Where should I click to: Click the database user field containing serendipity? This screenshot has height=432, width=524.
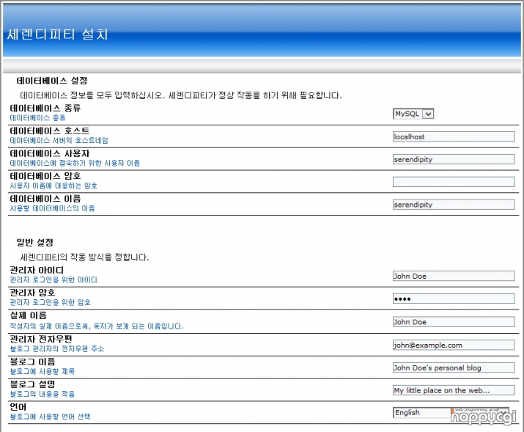pos(454,159)
